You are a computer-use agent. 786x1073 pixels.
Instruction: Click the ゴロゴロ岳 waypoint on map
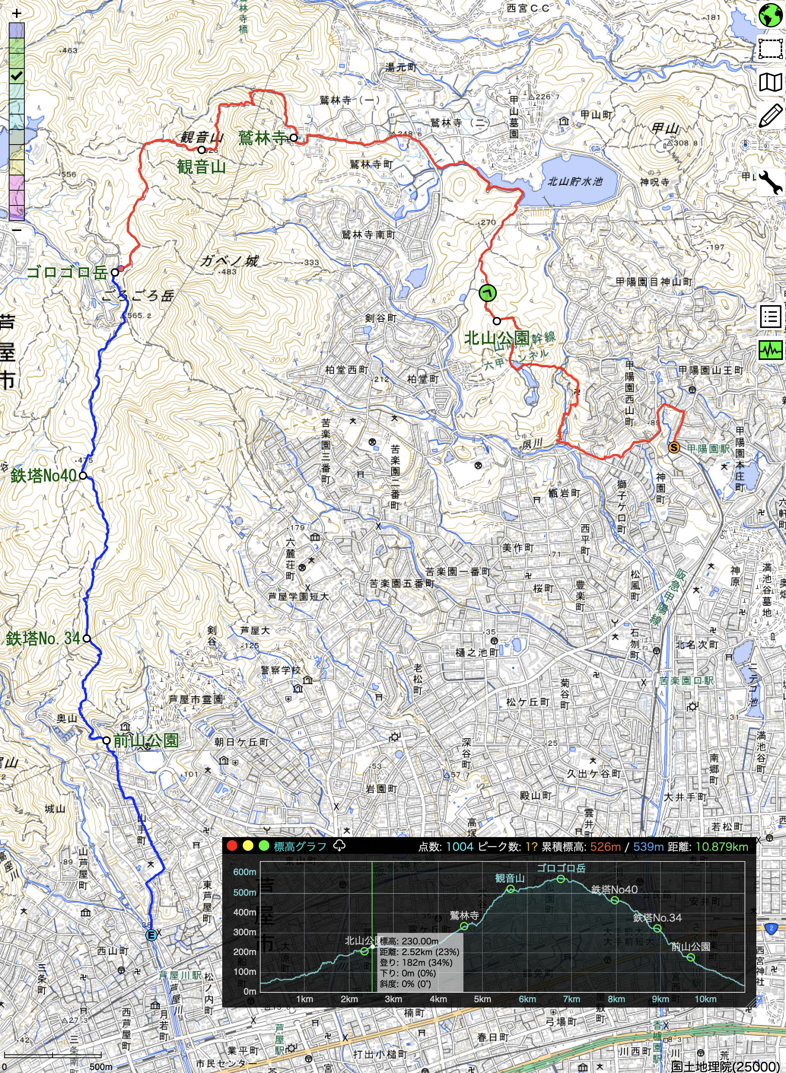pyautogui.click(x=115, y=272)
